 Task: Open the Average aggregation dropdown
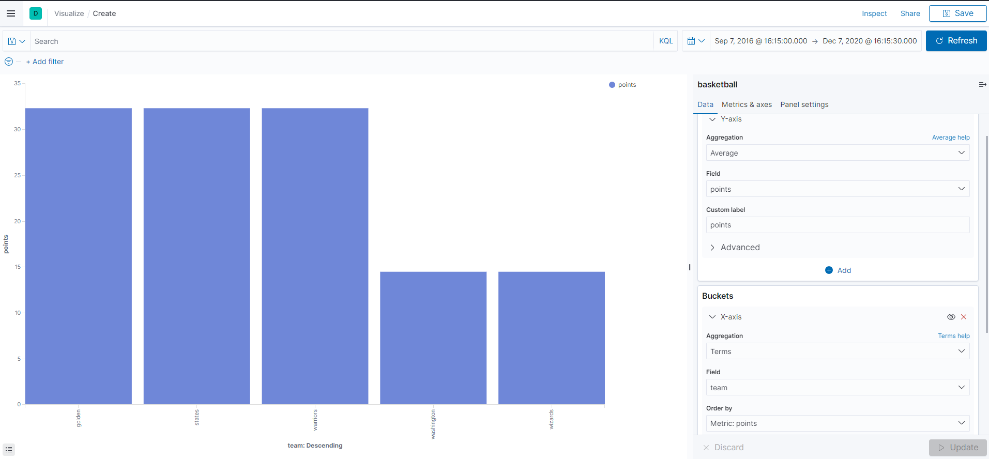[838, 153]
